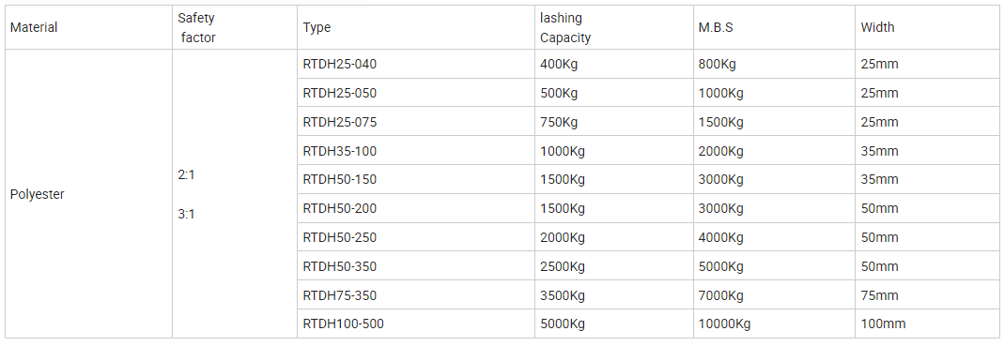Select the 10000Kg M.B.S cell
1004x346 pixels.
click(724, 324)
